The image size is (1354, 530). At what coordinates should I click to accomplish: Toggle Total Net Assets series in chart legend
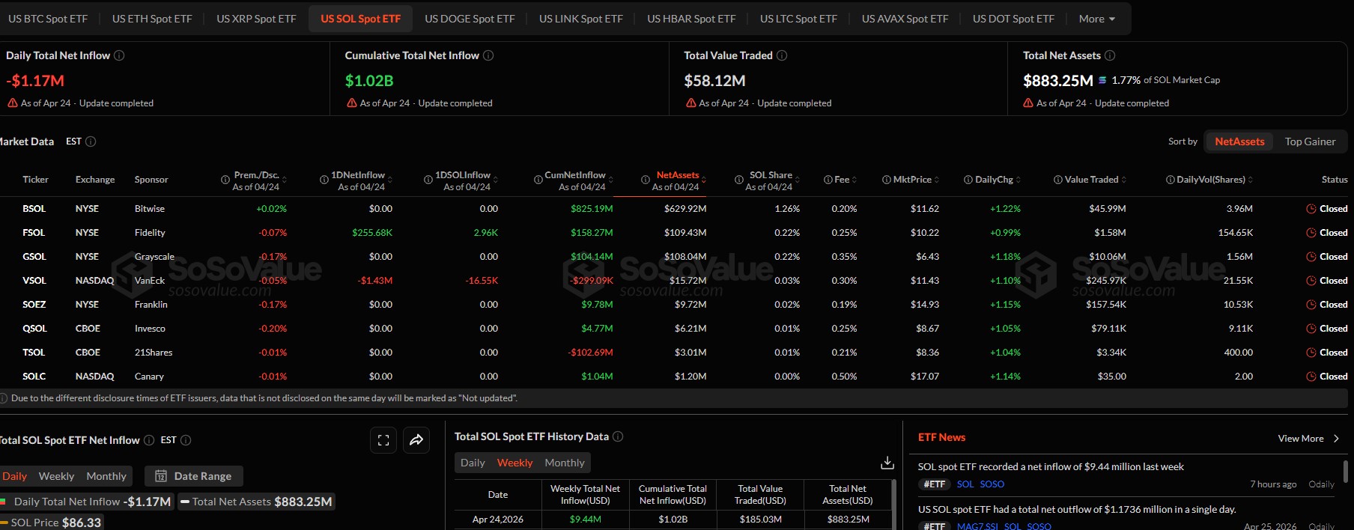[x=256, y=502]
